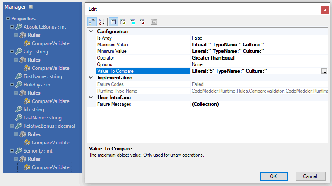This screenshot has height=186, width=332.
Task: Collapse the Implementation category
Action: pos(91,78)
